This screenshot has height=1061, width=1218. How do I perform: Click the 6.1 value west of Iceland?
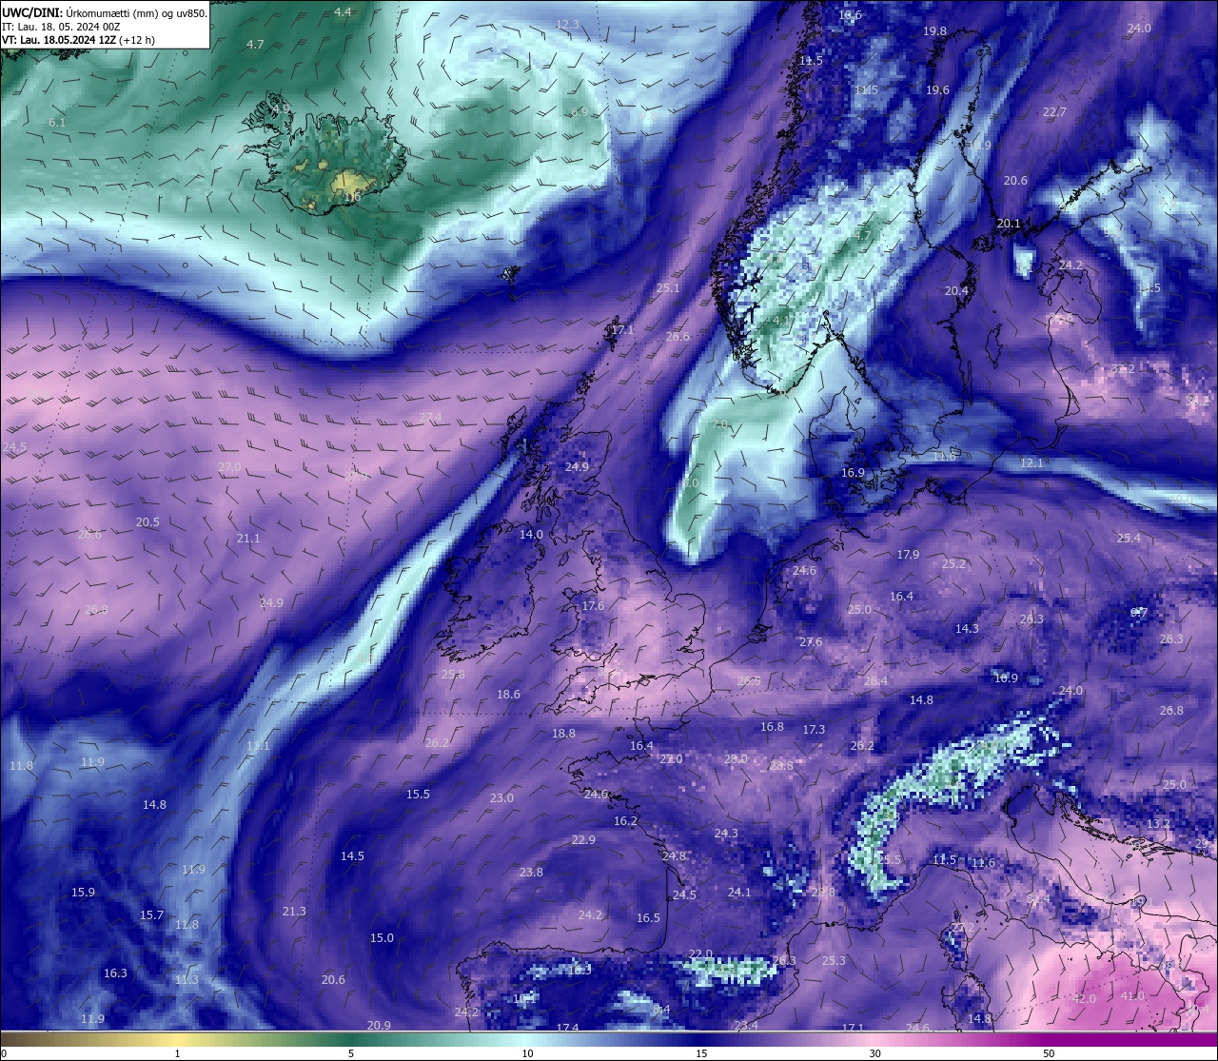tap(57, 123)
